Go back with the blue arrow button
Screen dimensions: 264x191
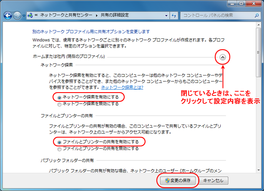[x=8, y=16]
